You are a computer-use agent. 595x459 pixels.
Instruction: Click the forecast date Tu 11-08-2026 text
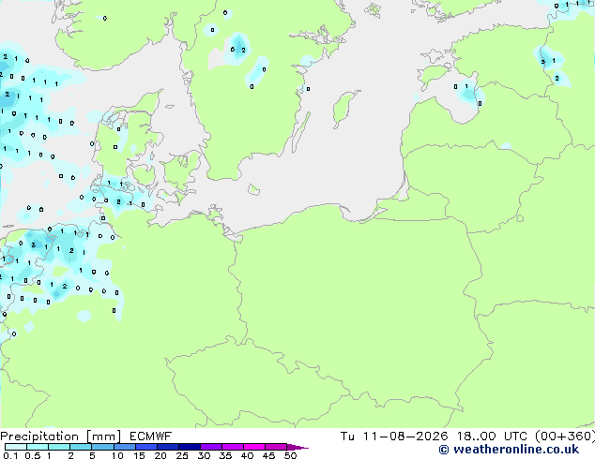(x=394, y=437)
